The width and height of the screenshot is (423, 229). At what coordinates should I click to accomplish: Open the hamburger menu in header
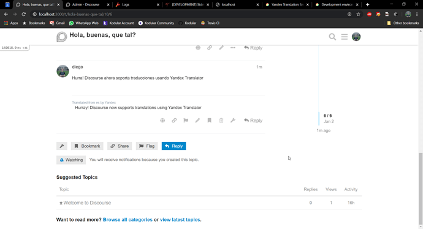(x=345, y=37)
